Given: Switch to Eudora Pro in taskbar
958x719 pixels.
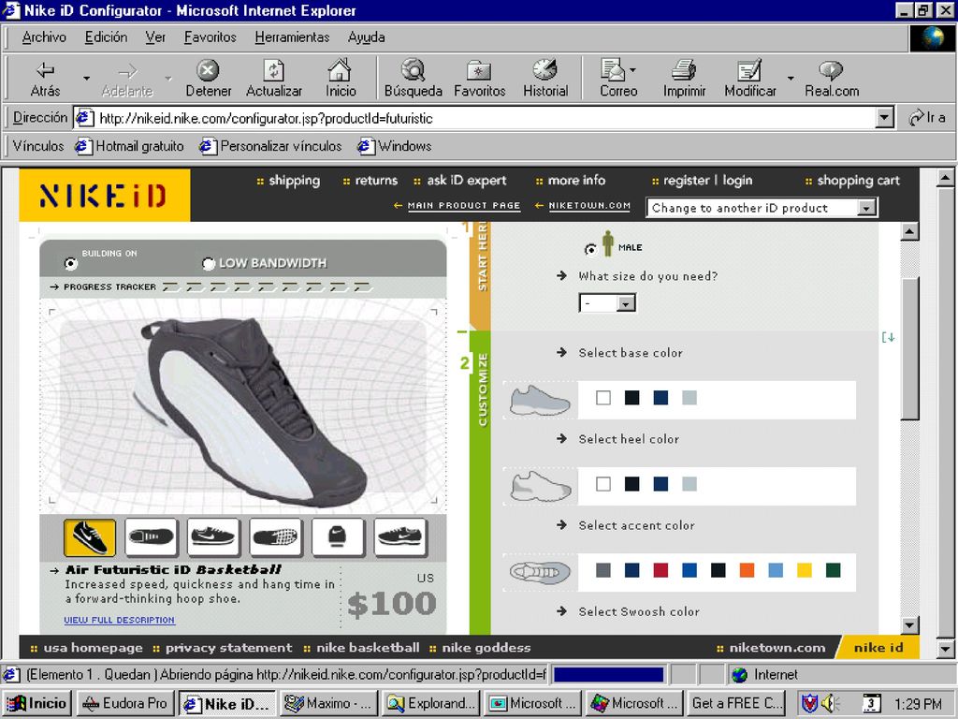Looking at the screenshot, I should [126, 704].
